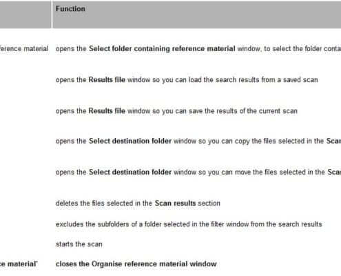Viewport: 341px width, 276px height.
Task: Select the 'excludes the subfolders of a folder' row
Action: point(189,224)
